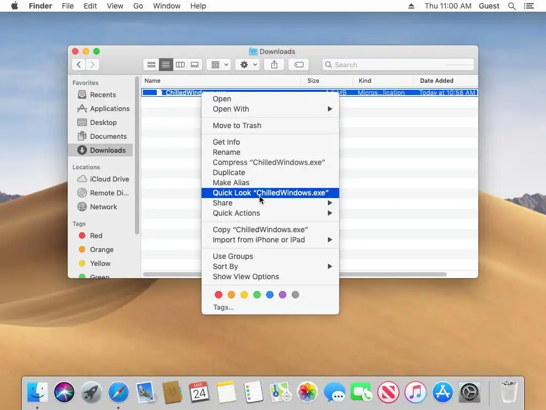Open the gear Action menu
This screenshot has height=410, width=546.
(x=247, y=65)
